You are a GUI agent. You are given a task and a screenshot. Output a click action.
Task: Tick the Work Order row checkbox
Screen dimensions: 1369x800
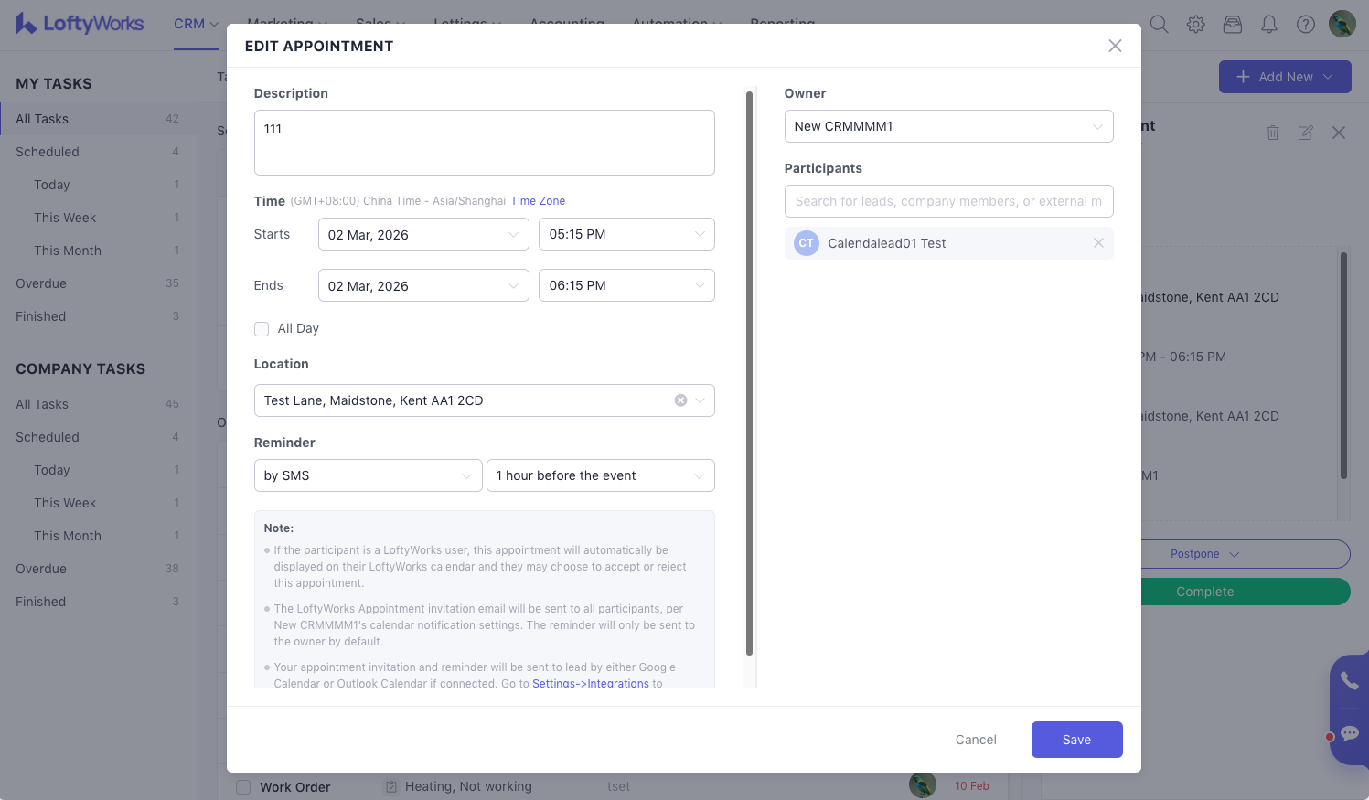(x=243, y=787)
